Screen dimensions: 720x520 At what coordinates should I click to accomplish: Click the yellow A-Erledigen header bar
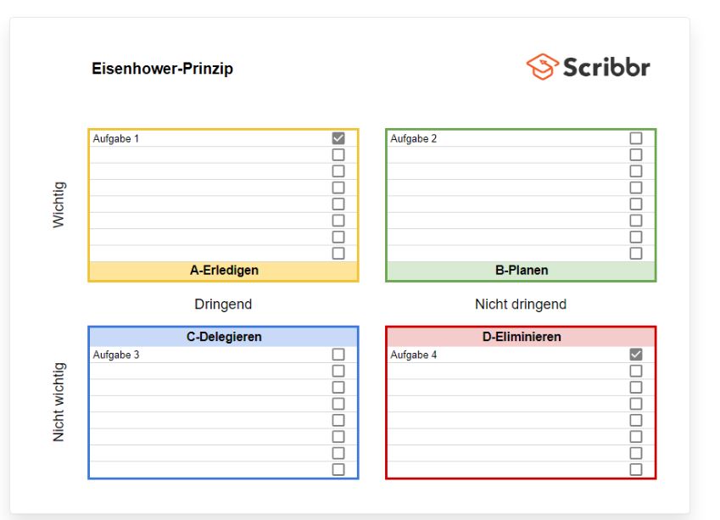(x=224, y=271)
